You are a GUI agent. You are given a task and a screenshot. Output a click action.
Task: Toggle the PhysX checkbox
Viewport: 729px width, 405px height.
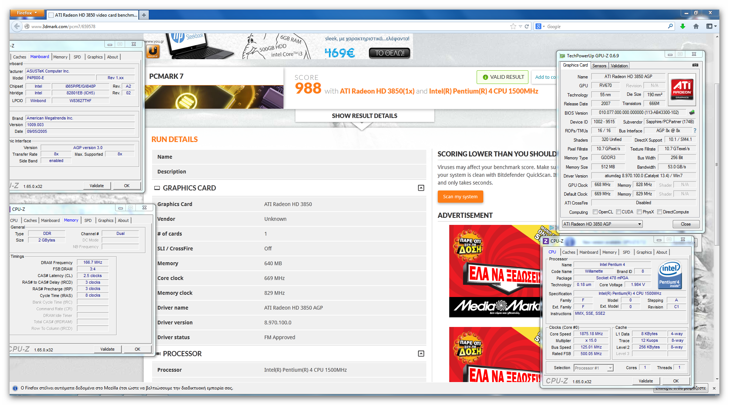click(x=639, y=212)
